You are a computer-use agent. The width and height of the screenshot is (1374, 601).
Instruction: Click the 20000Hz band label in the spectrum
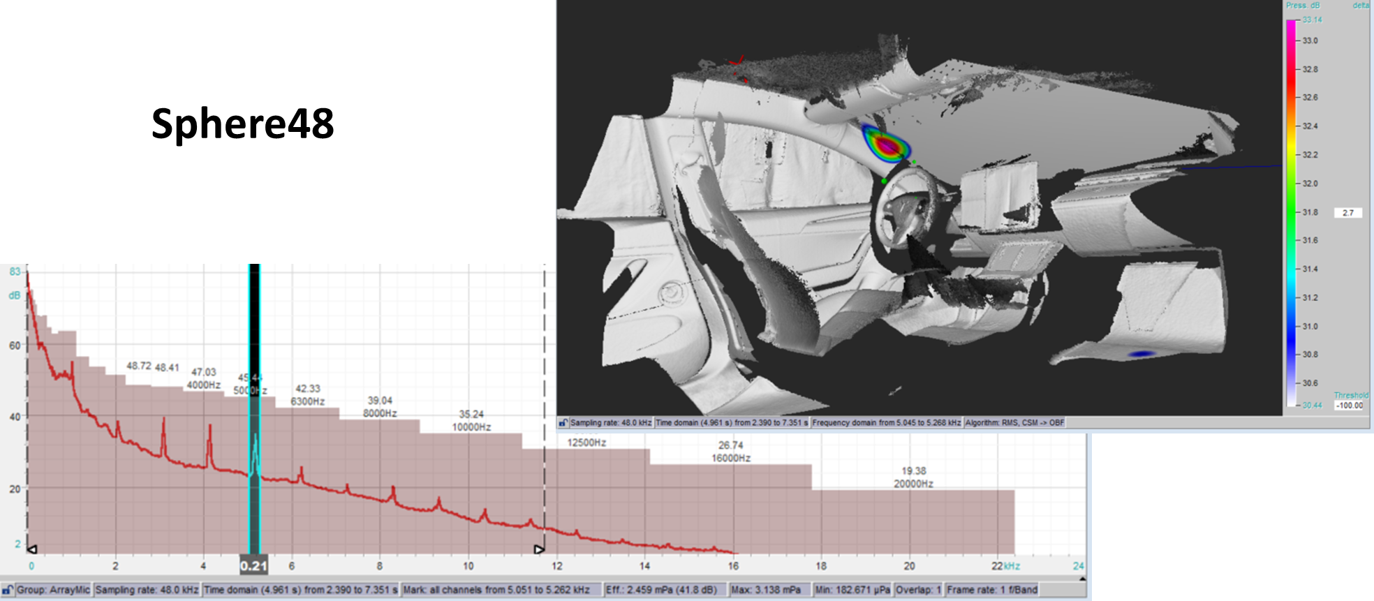(913, 484)
